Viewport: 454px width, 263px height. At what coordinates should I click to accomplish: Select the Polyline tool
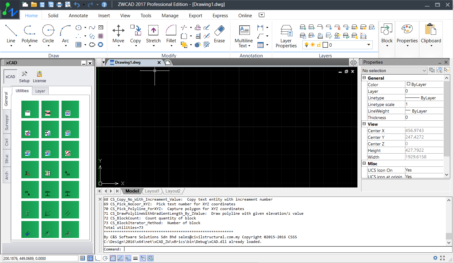click(x=29, y=34)
